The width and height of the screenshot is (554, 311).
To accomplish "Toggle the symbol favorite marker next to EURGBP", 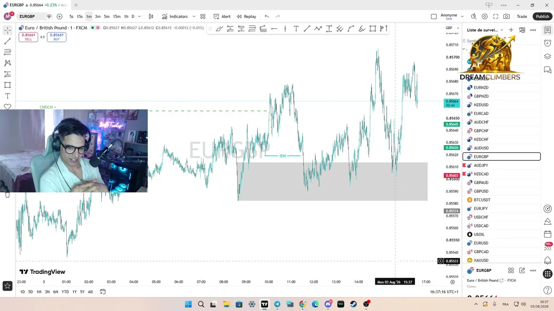I will coord(49,16).
